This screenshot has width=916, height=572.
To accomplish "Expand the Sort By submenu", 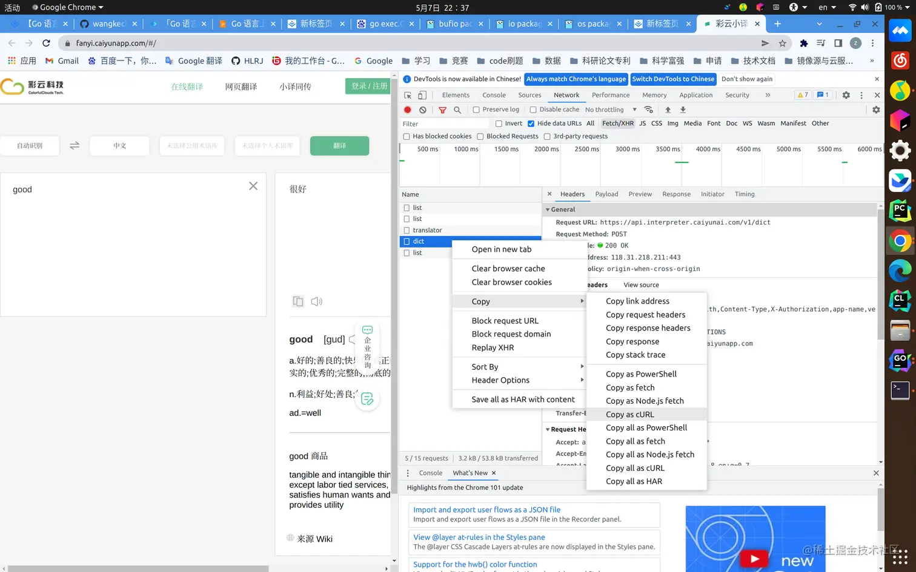I will [x=519, y=367].
